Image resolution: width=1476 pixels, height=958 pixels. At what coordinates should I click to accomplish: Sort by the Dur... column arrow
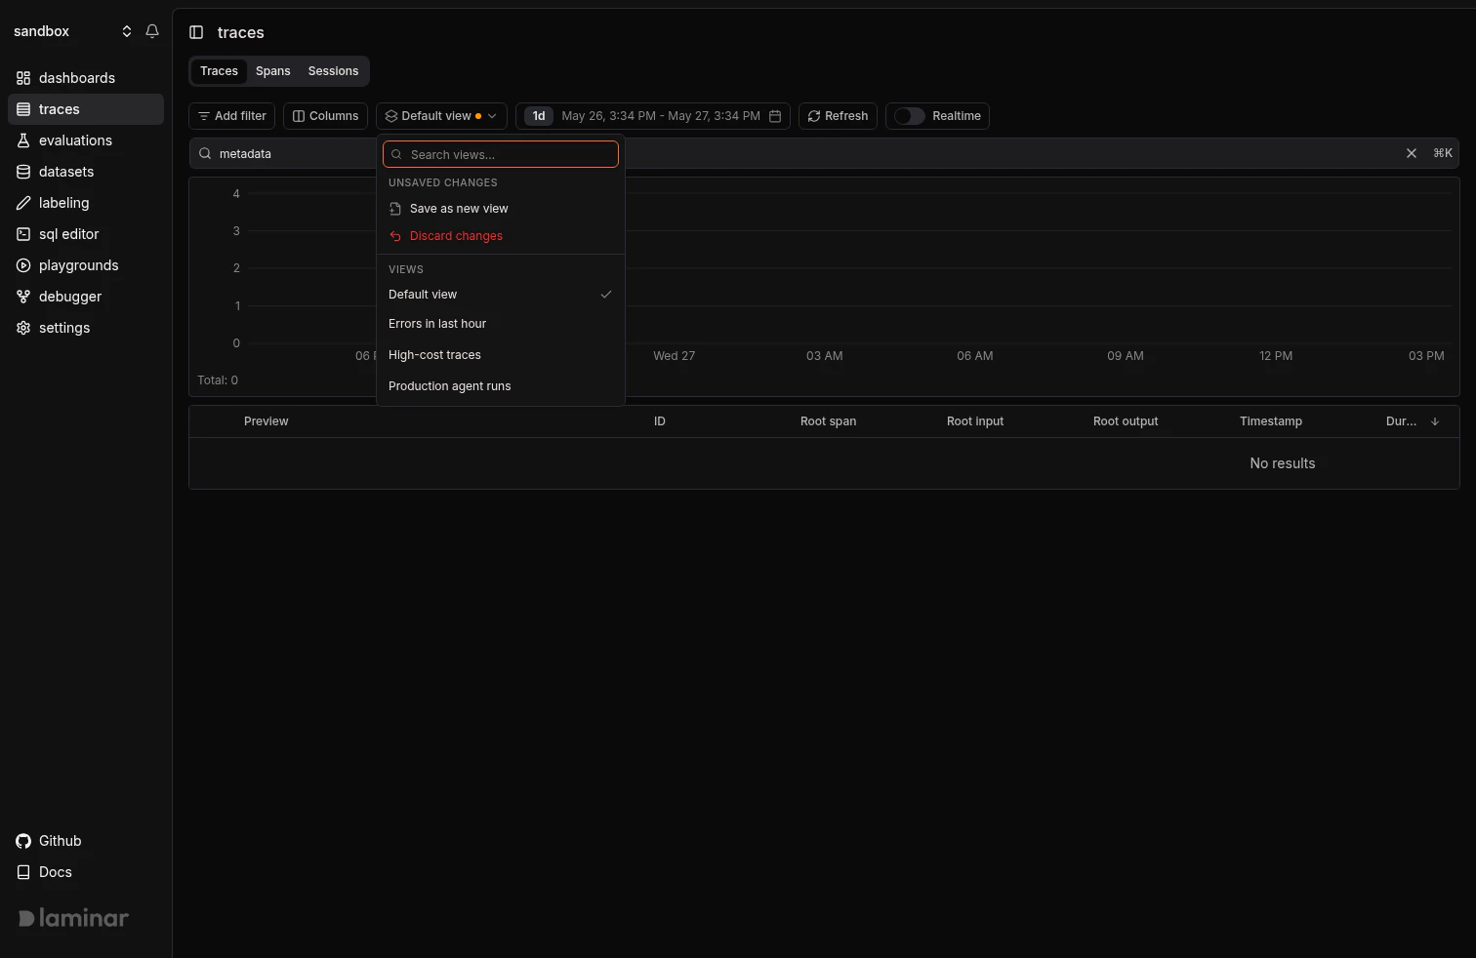[x=1435, y=421]
